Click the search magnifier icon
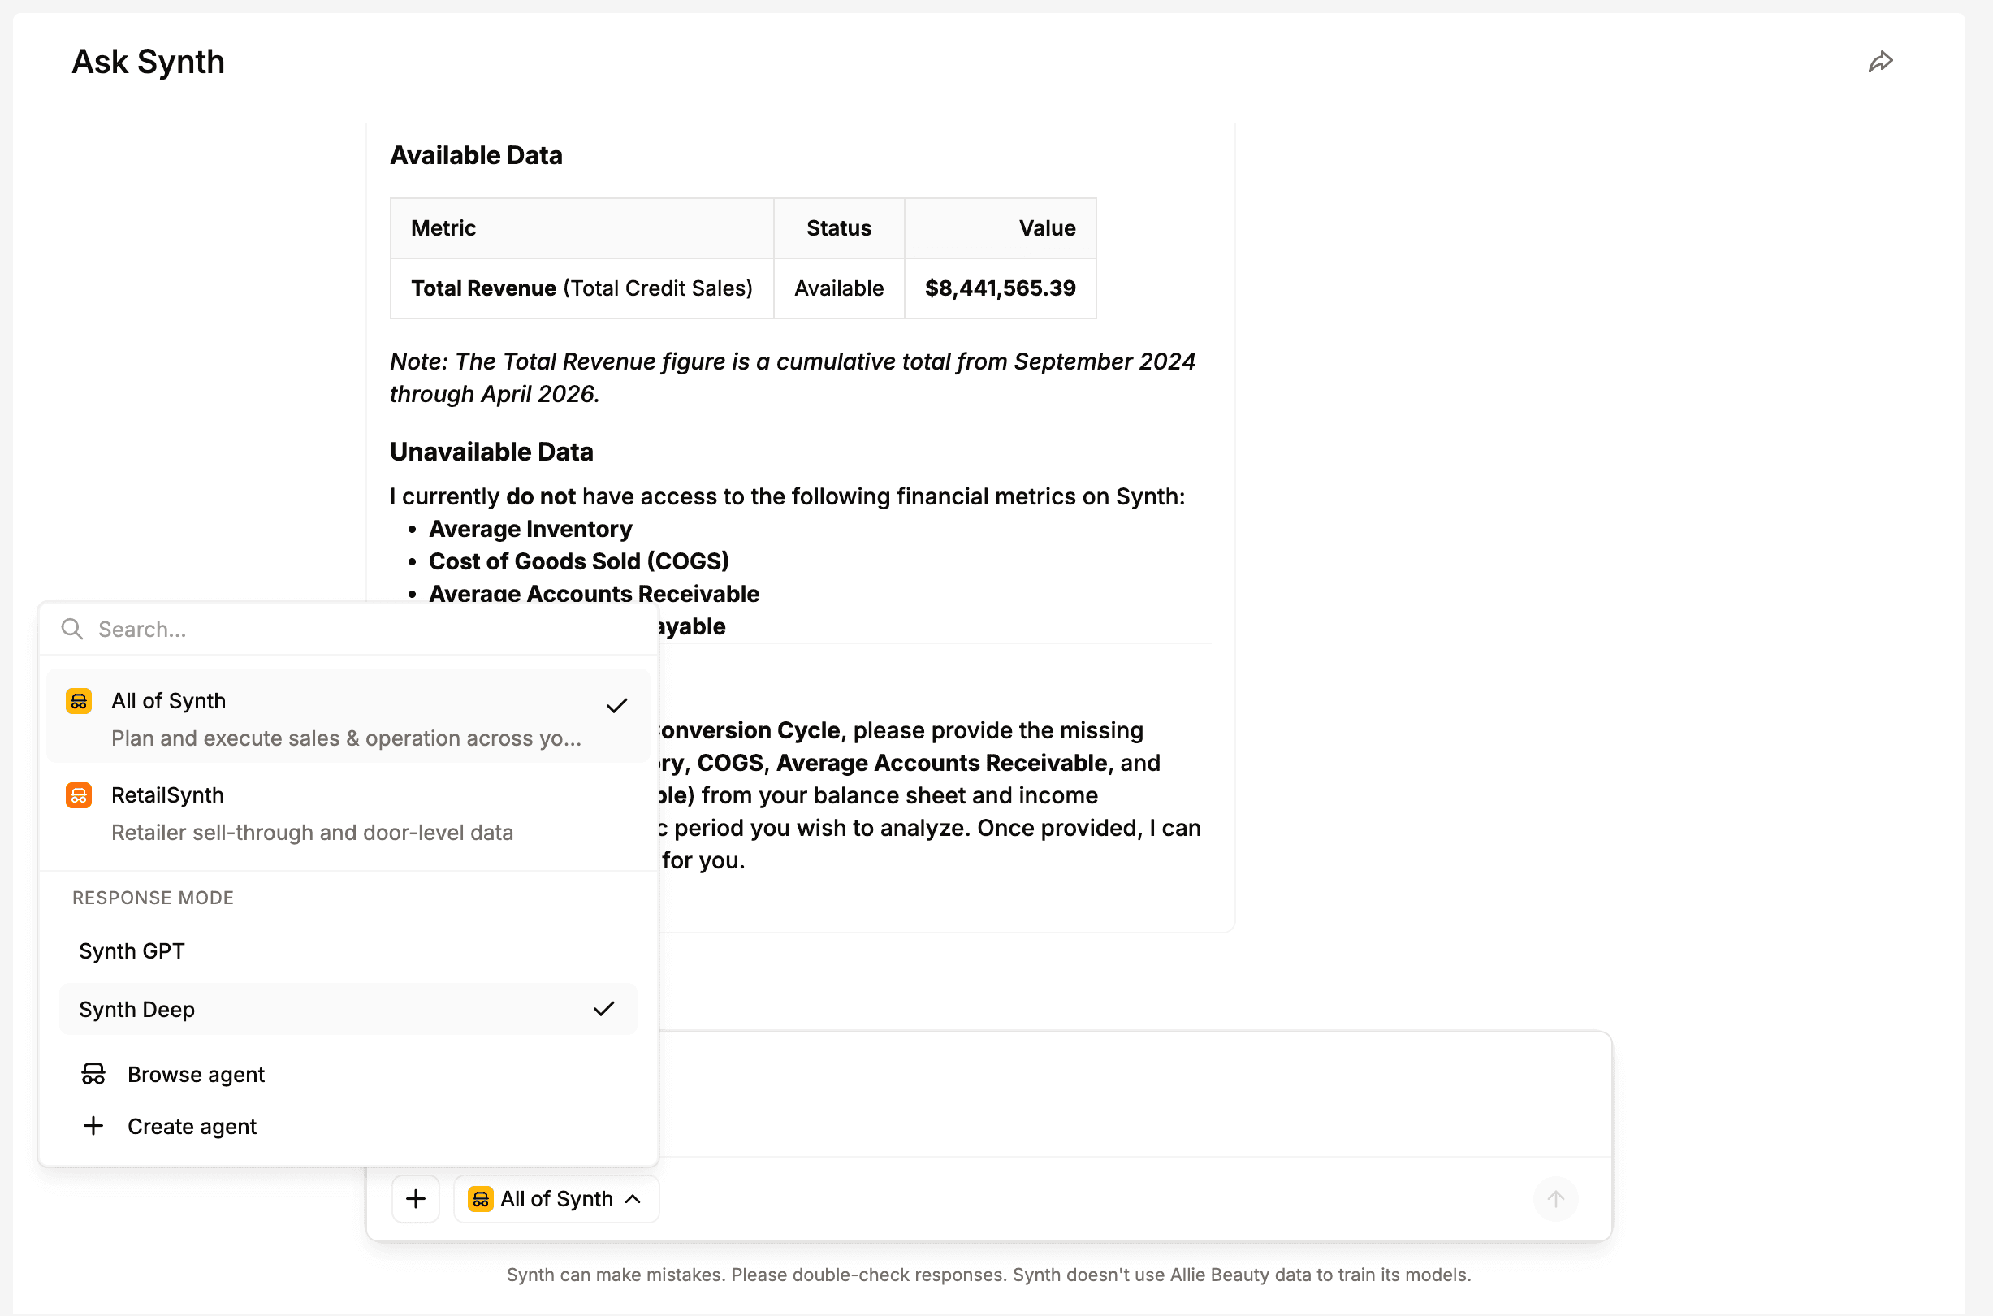Screen dimensions: 1993x1316 [72, 629]
